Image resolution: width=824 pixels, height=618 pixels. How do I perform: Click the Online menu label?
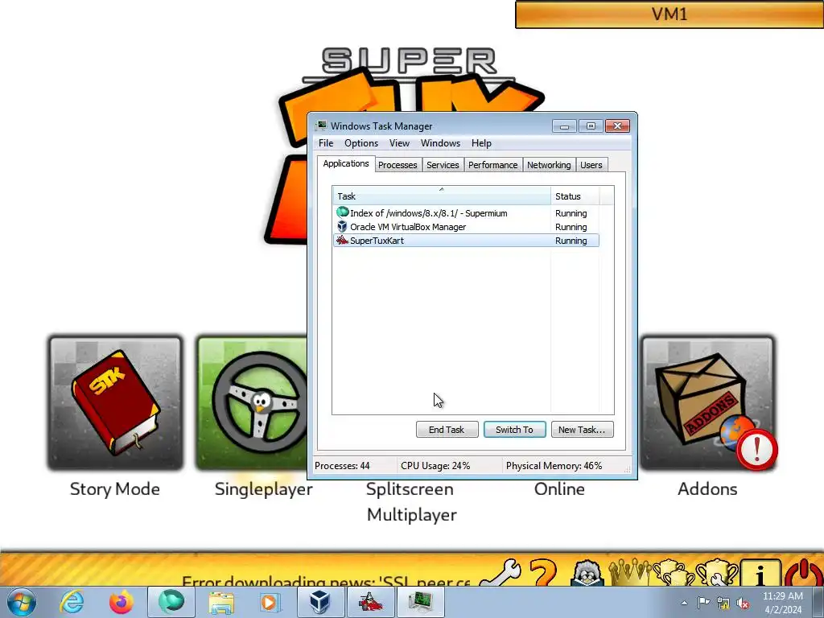(x=559, y=489)
